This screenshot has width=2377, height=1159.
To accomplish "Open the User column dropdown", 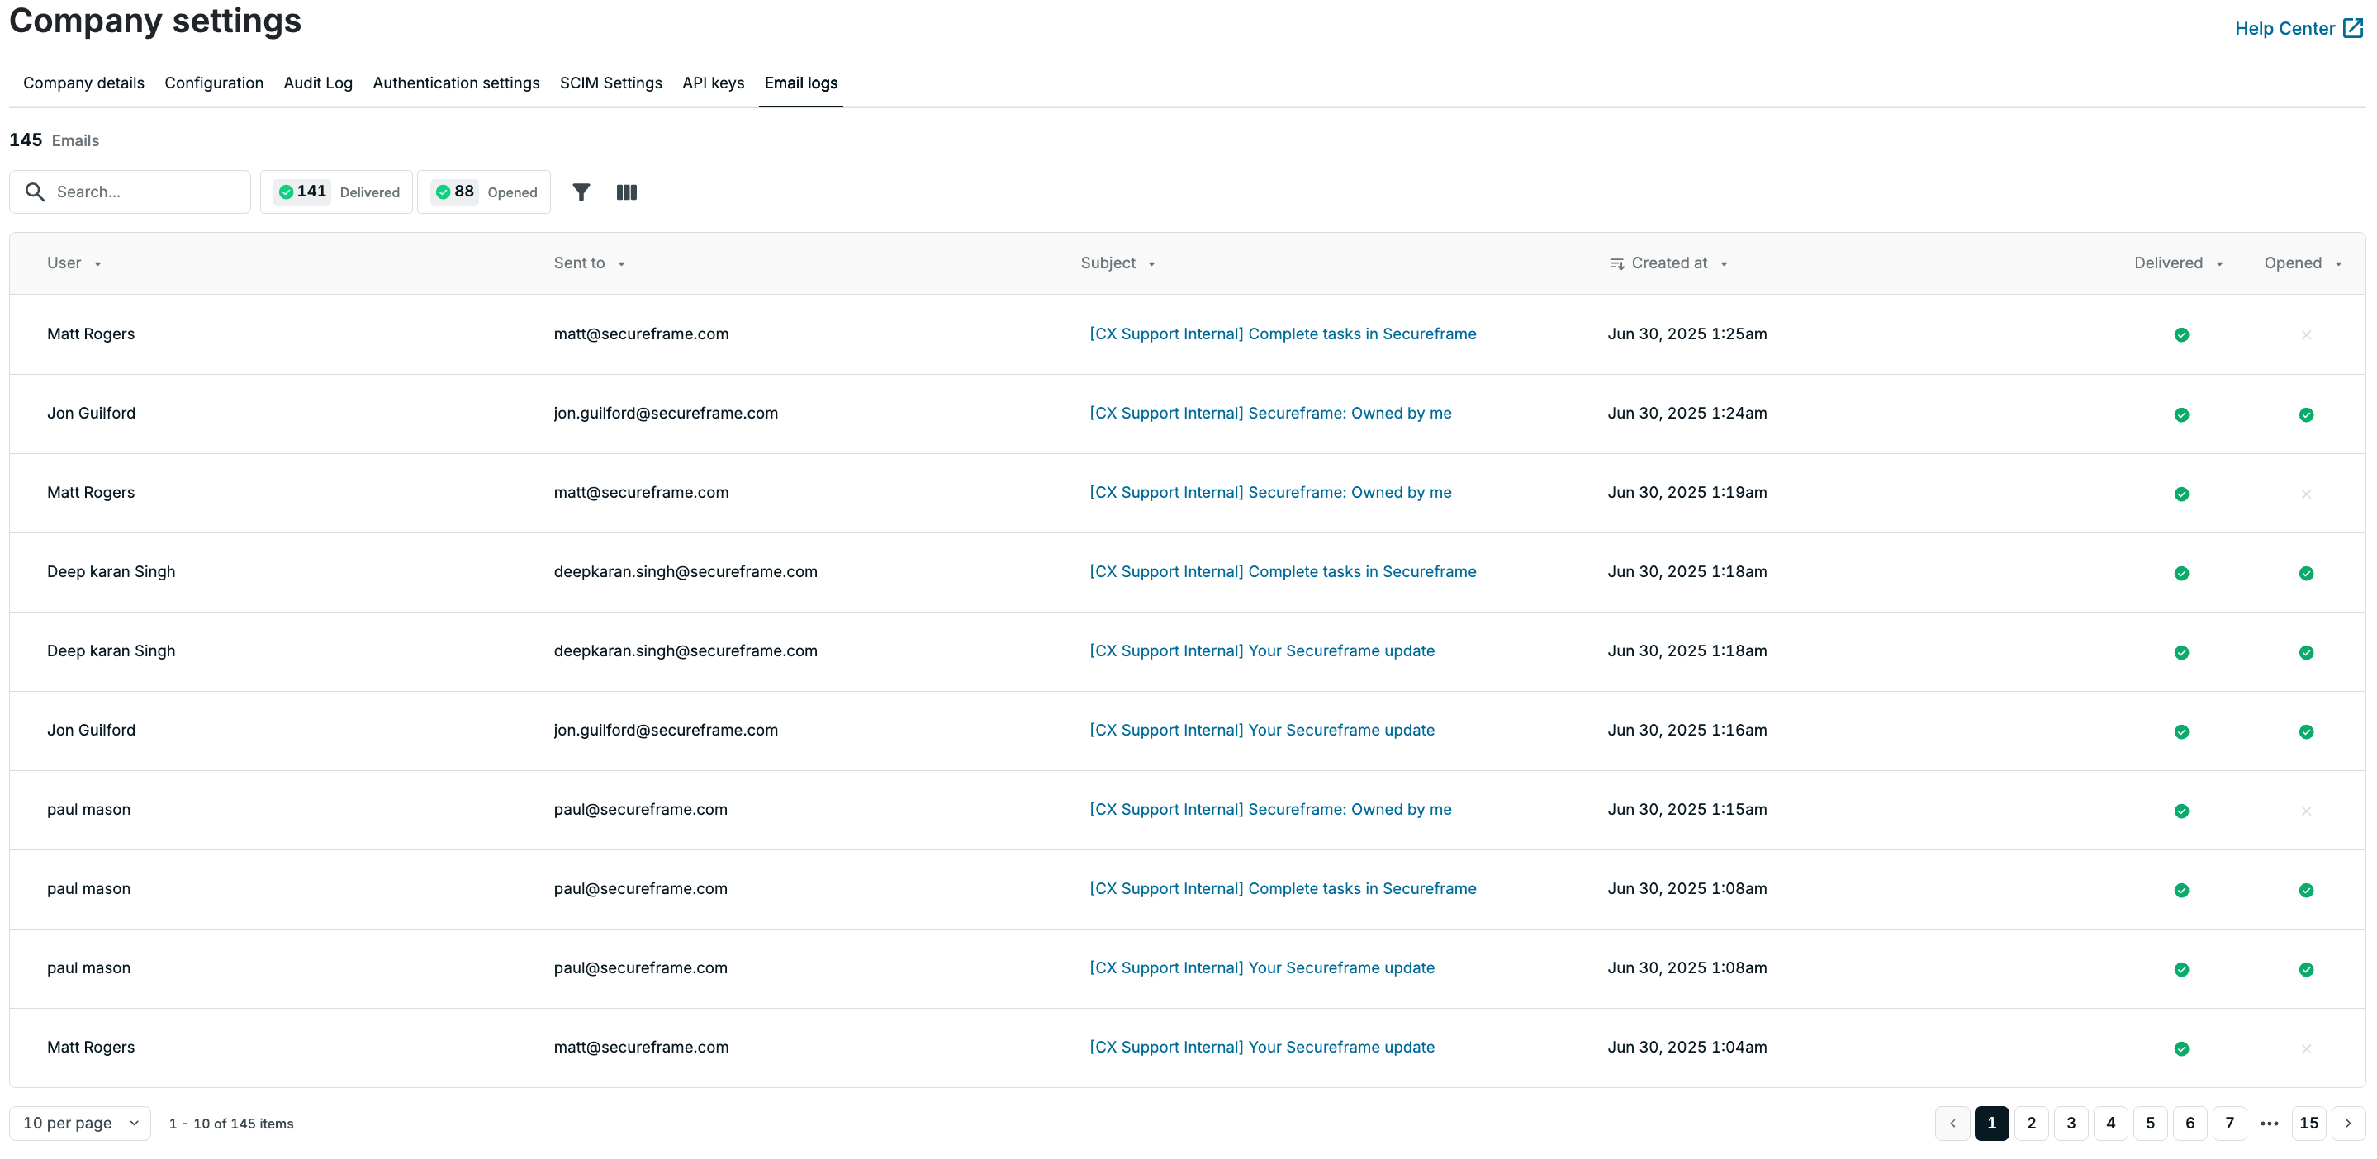I will click(x=97, y=263).
